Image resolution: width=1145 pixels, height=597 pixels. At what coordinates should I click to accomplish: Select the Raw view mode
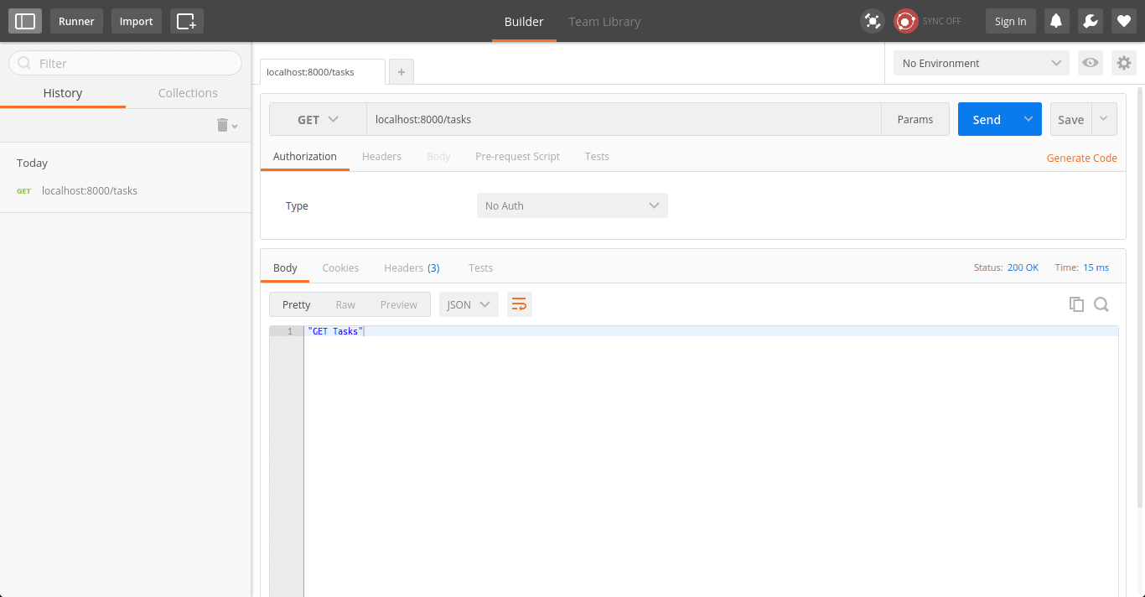(345, 304)
